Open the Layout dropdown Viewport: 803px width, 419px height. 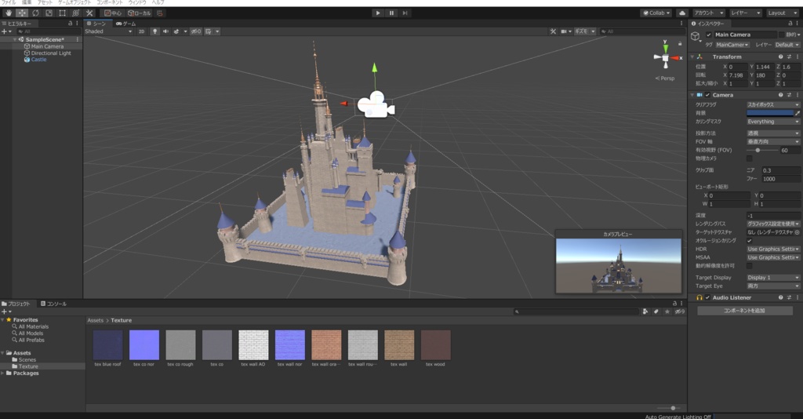[x=782, y=13]
